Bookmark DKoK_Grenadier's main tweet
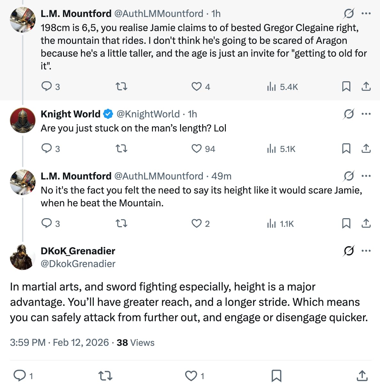This screenshot has width=380, height=389. [x=276, y=376]
